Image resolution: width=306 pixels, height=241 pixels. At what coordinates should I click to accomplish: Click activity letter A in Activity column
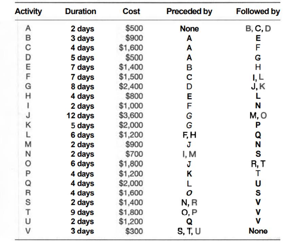click(x=28, y=29)
